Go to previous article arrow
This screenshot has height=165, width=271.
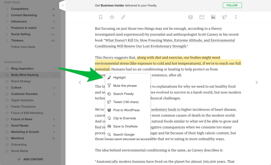pyautogui.click(x=80, y=82)
